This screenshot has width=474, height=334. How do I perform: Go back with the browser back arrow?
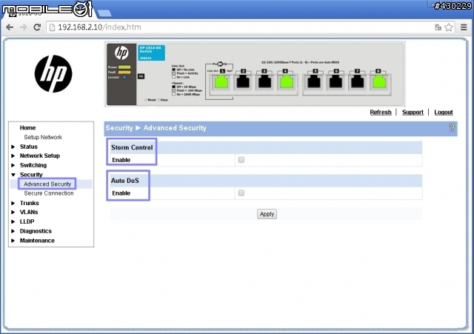point(10,27)
